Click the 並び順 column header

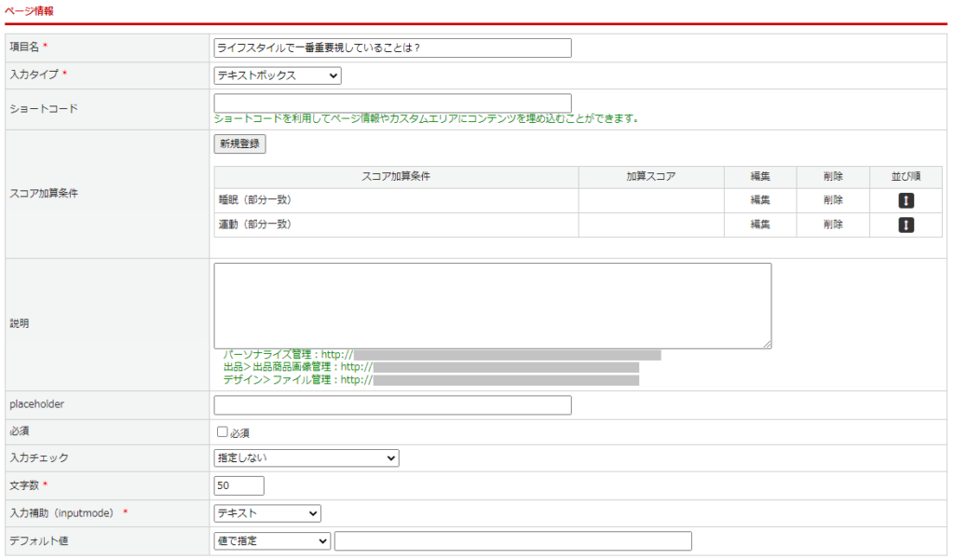click(x=906, y=176)
